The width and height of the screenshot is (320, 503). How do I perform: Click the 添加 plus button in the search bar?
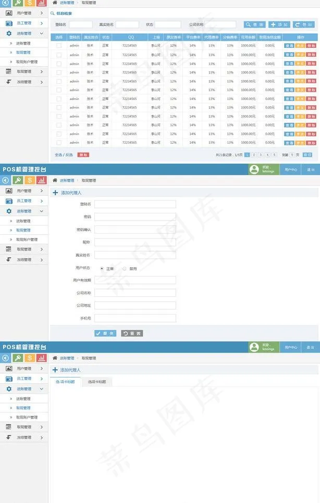(x=279, y=24)
